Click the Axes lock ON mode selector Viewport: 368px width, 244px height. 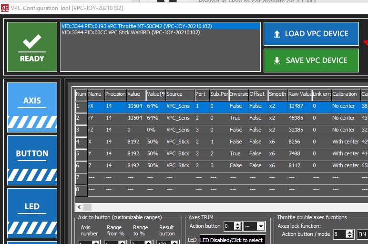pyautogui.click(x=362, y=234)
